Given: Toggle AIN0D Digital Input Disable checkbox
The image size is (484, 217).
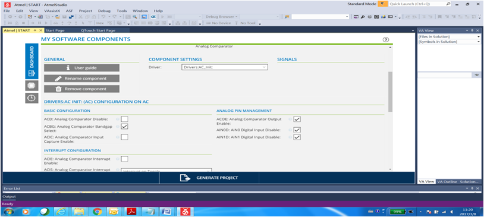Looking at the screenshot, I should pos(297,130).
